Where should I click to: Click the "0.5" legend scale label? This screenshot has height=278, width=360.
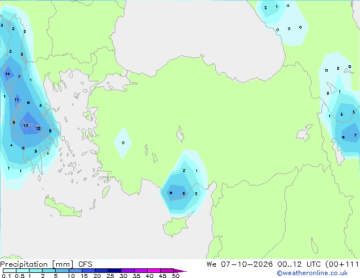[x=20, y=276]
